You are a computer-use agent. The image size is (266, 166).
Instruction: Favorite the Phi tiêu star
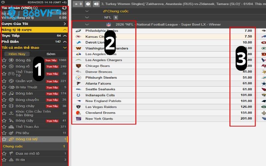pyautogui.click(x=4, y=133)
